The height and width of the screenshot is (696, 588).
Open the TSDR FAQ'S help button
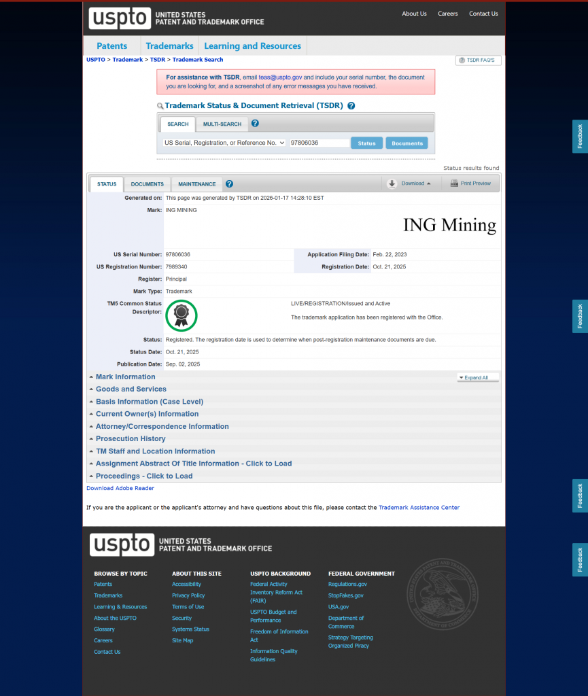tap(479, 60)
